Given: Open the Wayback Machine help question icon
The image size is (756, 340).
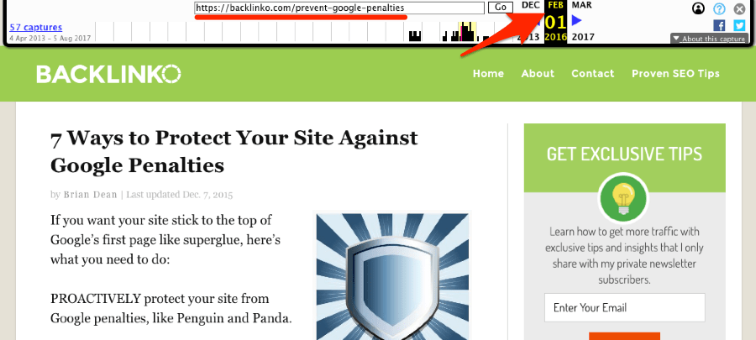Looking at the screenshot, I should 719,8.
